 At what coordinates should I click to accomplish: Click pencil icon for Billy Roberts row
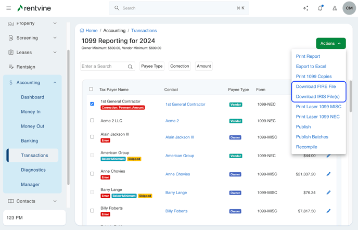tap(328, 211)
